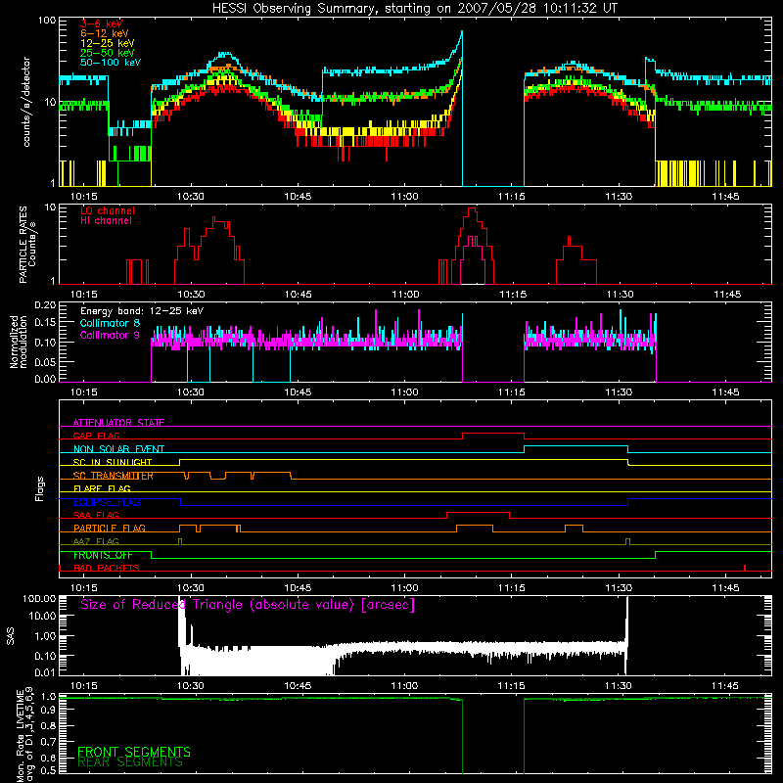
Task: Click the counts/s/detector axis label
Action: tap(26, 102)
